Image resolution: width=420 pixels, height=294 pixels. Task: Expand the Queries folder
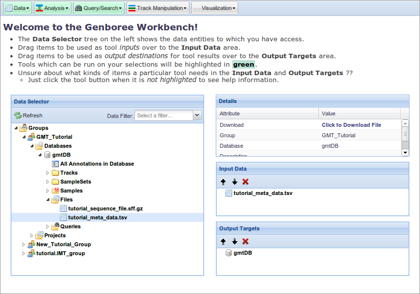click(48, 226)
